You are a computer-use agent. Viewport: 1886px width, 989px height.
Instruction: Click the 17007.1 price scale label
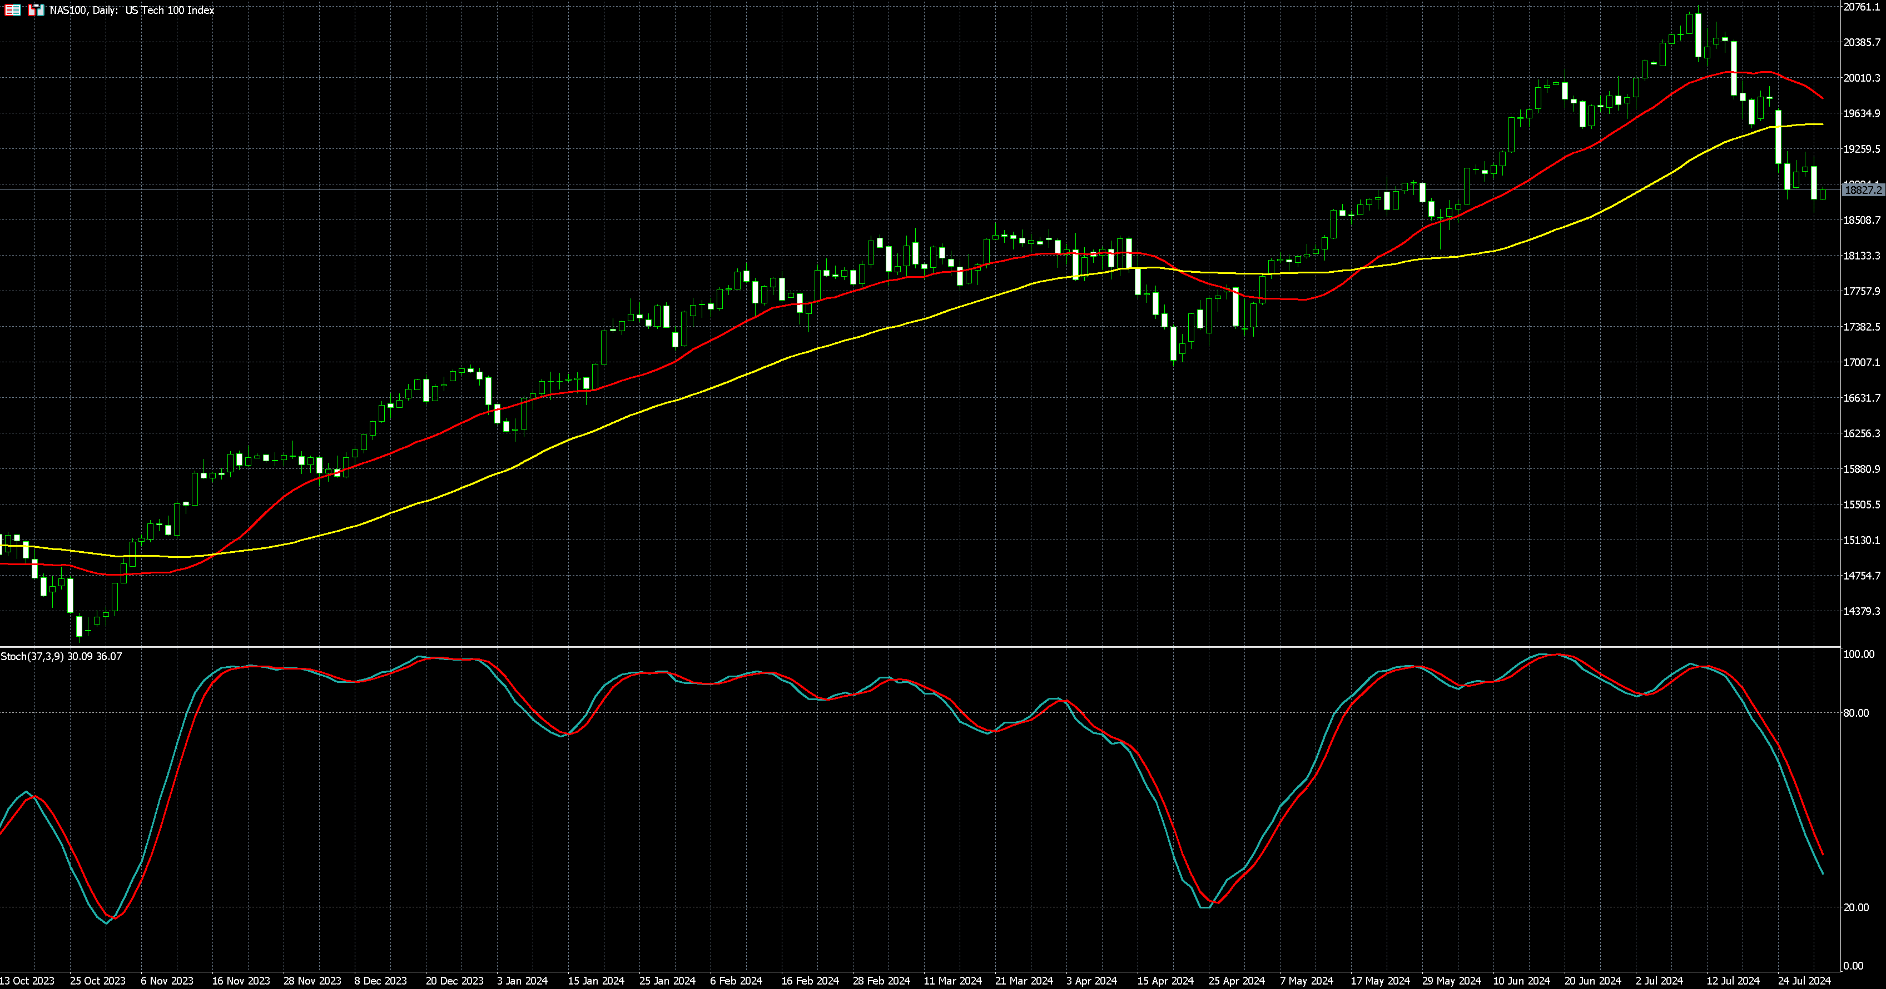(x=1862, y=362)
